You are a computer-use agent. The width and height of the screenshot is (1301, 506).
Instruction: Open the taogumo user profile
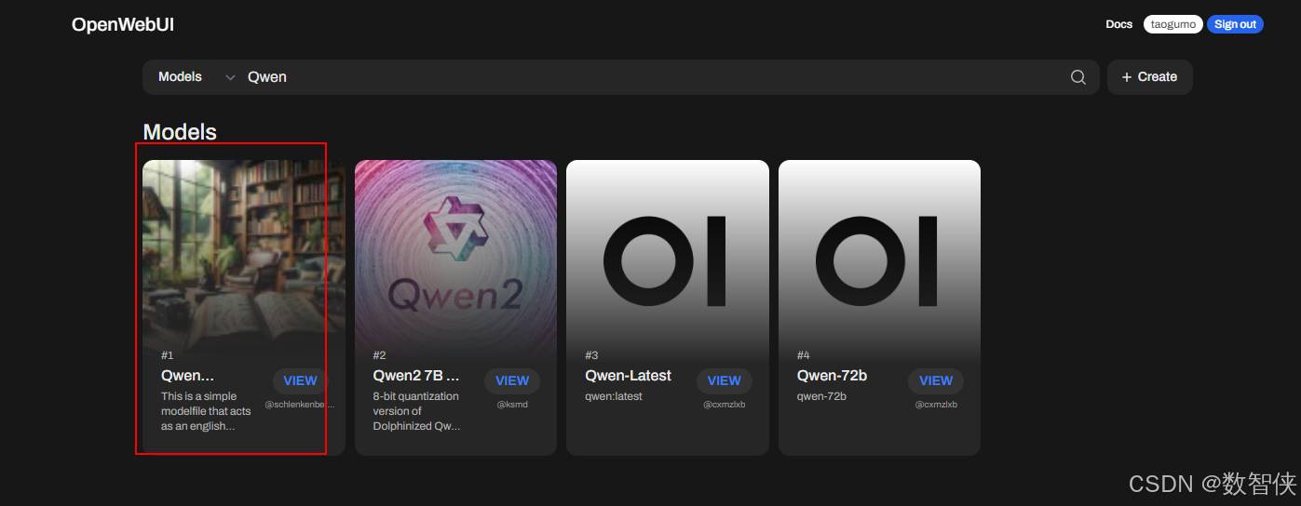click(x=1172, y=24)
